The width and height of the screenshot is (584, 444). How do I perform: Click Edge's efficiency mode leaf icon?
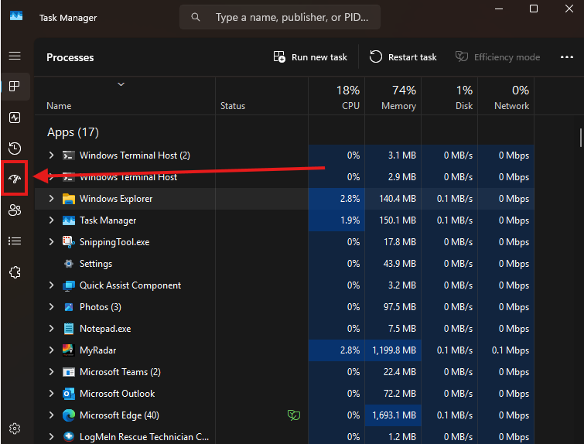pyautogui.click(x=294, y=415)
